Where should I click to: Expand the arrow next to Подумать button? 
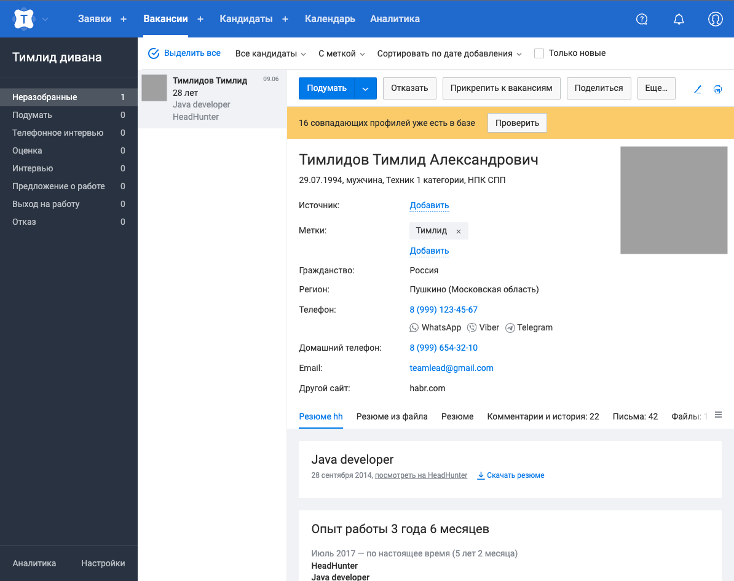(366, 88)
